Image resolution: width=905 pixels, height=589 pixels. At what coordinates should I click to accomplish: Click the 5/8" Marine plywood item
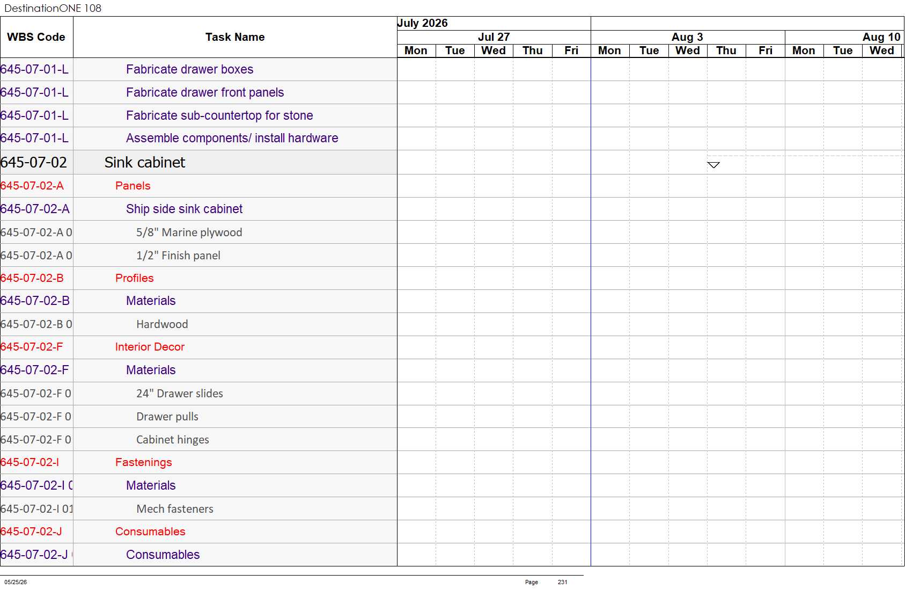[189, 232]
